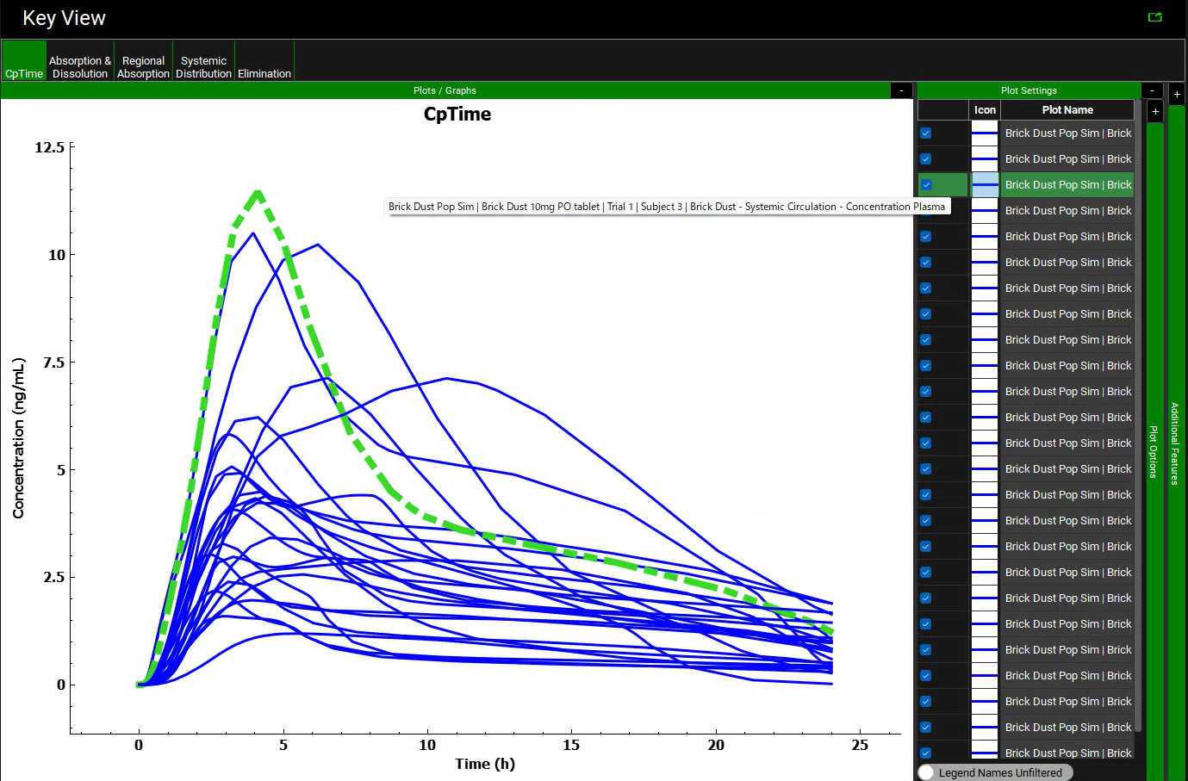Collapse the Plot Settings panel with minus button
This screenshot has height=781, width=1188.
(1152, 90)
